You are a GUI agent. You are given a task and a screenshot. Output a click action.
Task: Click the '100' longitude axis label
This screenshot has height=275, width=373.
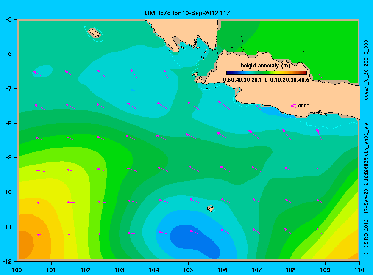tap(17, 270)
